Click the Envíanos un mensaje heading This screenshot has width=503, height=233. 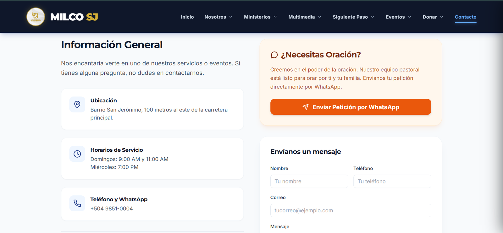pos(306,152)
